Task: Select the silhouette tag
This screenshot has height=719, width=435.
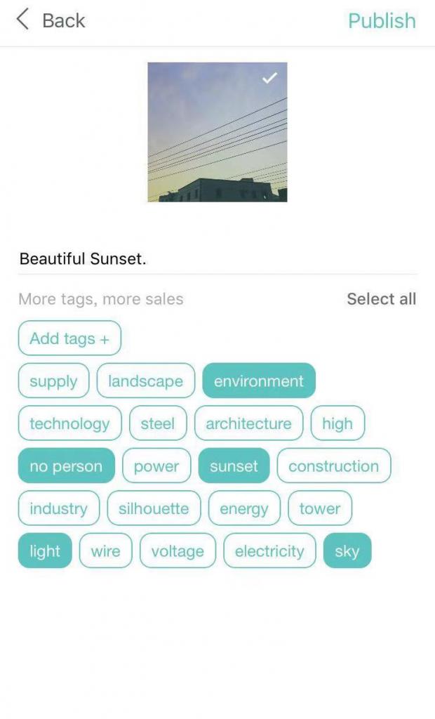Action: [x=154, y=508]
